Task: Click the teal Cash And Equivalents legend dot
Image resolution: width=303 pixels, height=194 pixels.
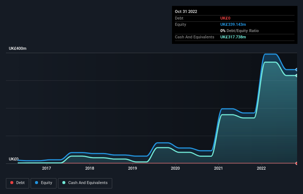Action: tap(64, 183)
